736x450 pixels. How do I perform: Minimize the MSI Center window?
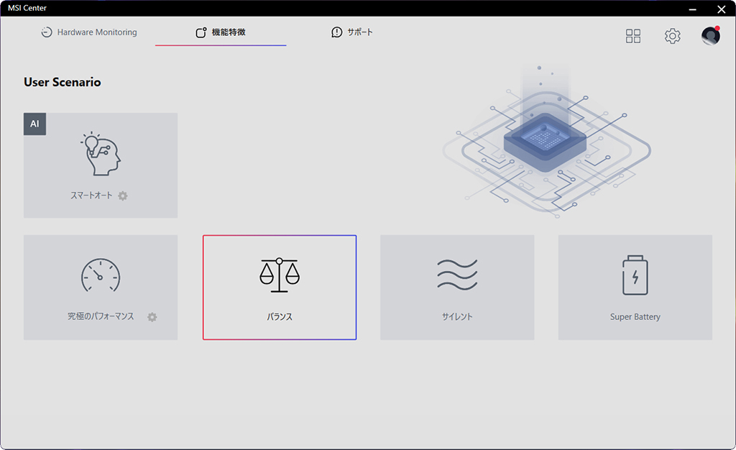pyautogui.click(x=692, y=9)
